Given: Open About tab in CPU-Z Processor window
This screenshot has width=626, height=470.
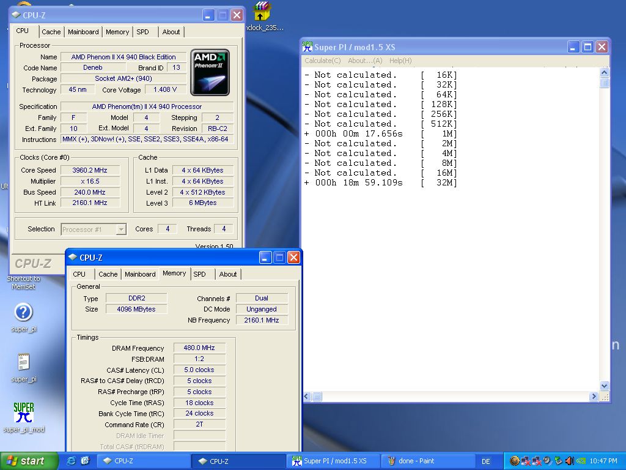Looking at the screenshot, I should [x=171, y=32].
